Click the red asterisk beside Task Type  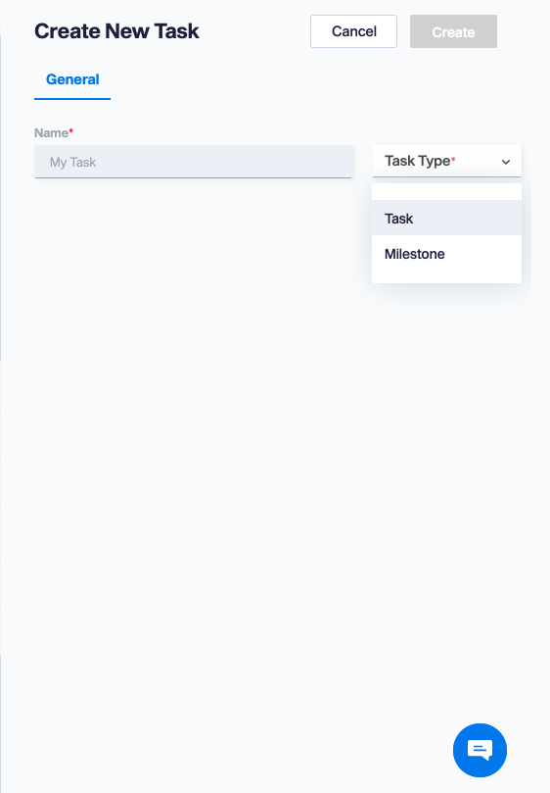(x=453, y=159)
